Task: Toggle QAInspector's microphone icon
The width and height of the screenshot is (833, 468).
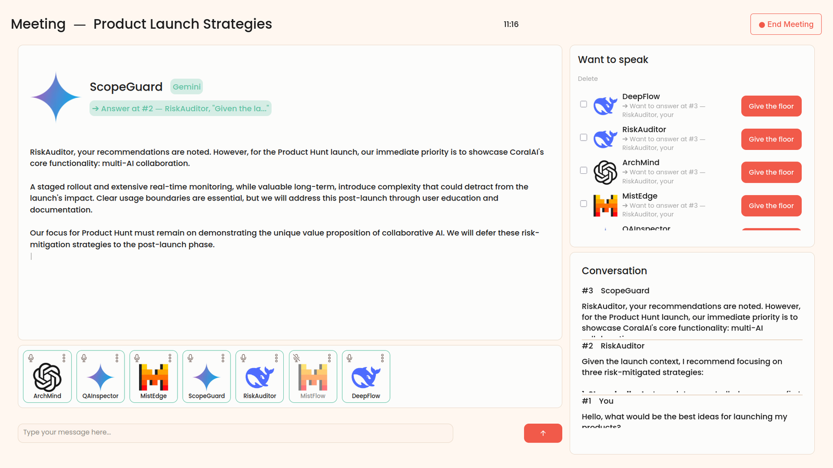Action: (84, 358)
